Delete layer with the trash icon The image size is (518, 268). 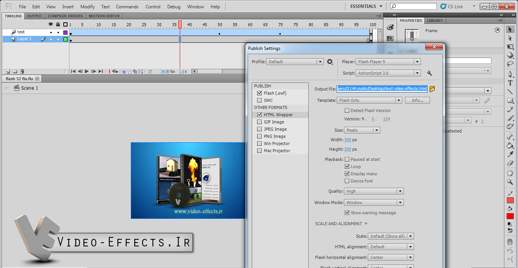(x=22, y=71)
